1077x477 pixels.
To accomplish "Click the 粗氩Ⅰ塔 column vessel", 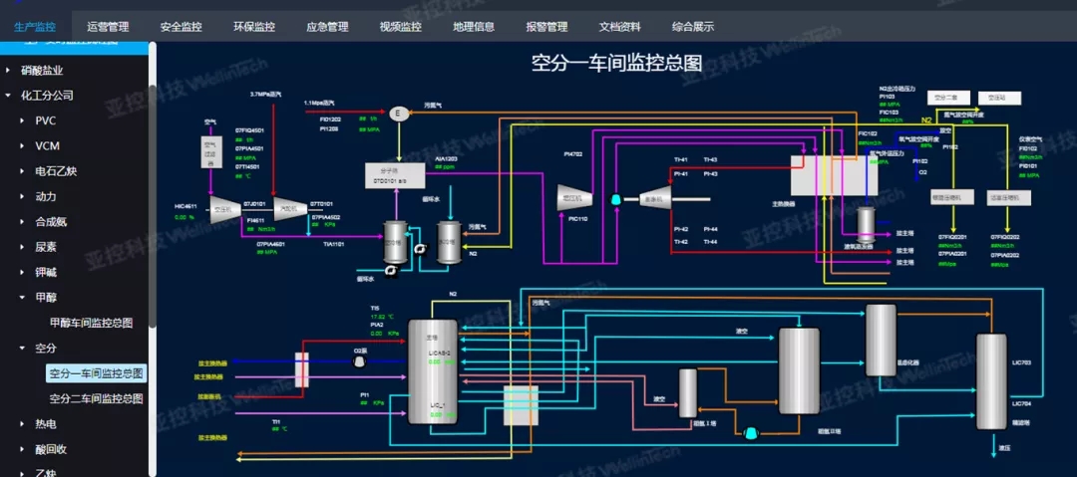I will pyautogui.click(x=688, y=393).
